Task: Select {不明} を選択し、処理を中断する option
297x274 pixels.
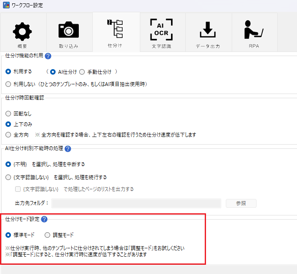Action: click(8, 164)
